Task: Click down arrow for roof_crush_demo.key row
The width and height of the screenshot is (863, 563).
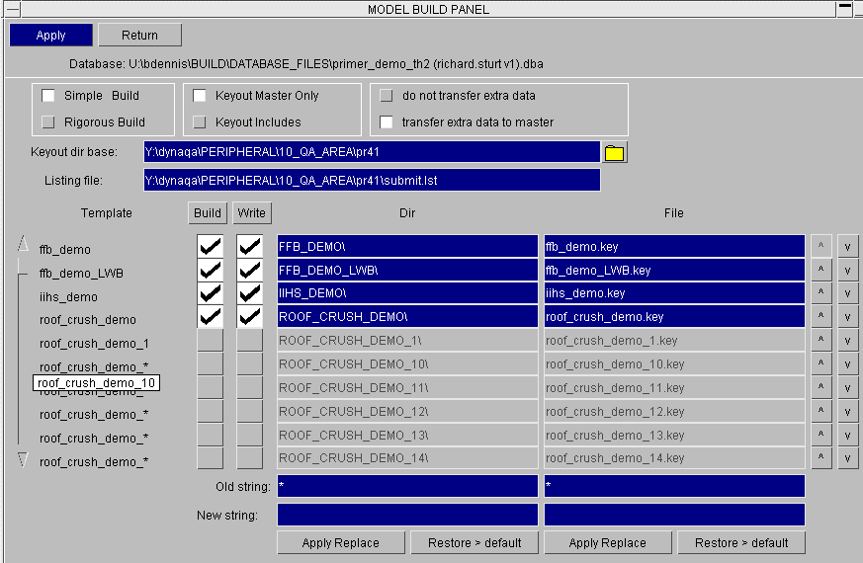Action: click(847, 317)
